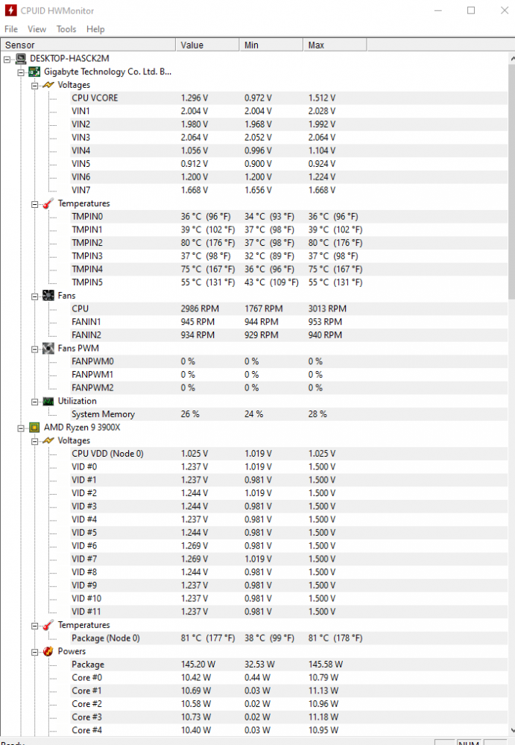Screen dimensions: 515x745
Task: Click the Utilization section icon
Action: pos(48,401)
